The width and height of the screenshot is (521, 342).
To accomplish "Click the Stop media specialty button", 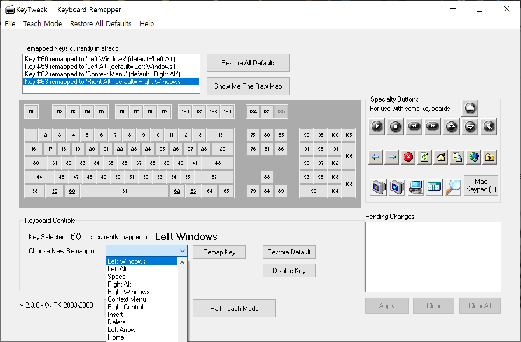I will pyautogui.click(x=395, y=127).
